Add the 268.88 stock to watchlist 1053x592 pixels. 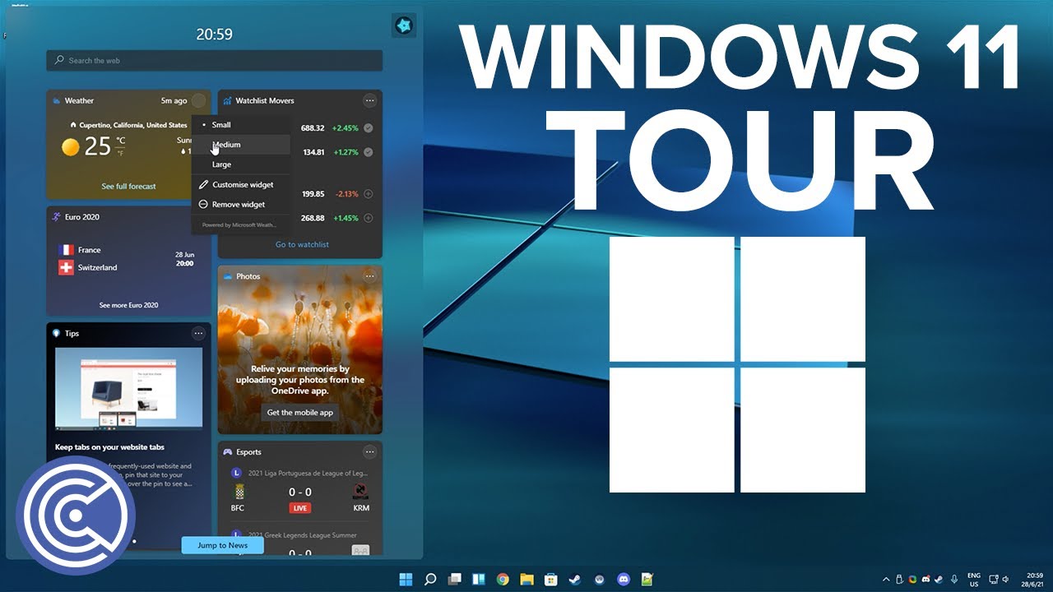point(368,218)
